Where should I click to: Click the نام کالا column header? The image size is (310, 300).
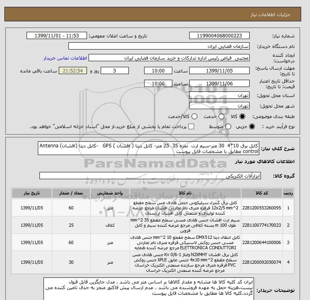click(185, 193)
